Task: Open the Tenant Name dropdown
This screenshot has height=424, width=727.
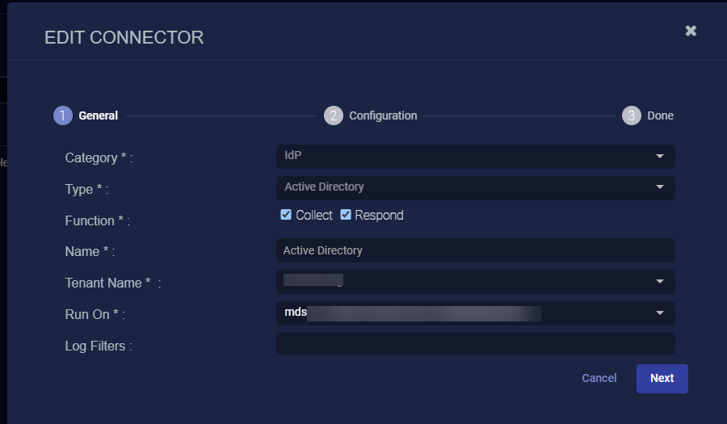Action: [x=475, y=281]
